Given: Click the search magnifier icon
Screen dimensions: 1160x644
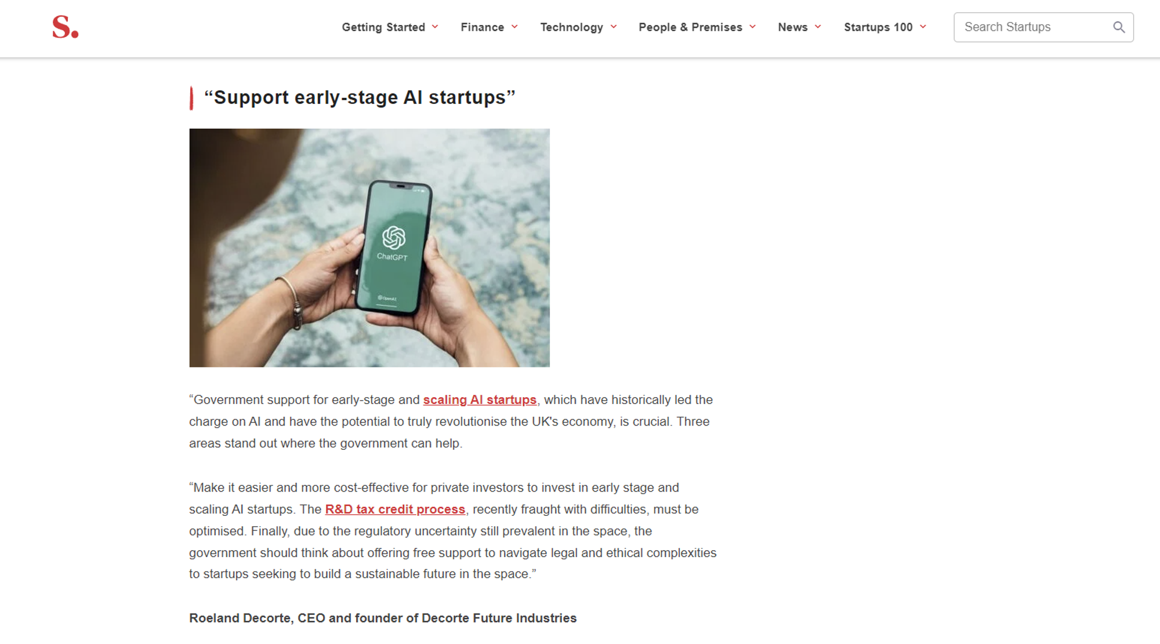Looking at the screenshot, I should (1119, 27).
